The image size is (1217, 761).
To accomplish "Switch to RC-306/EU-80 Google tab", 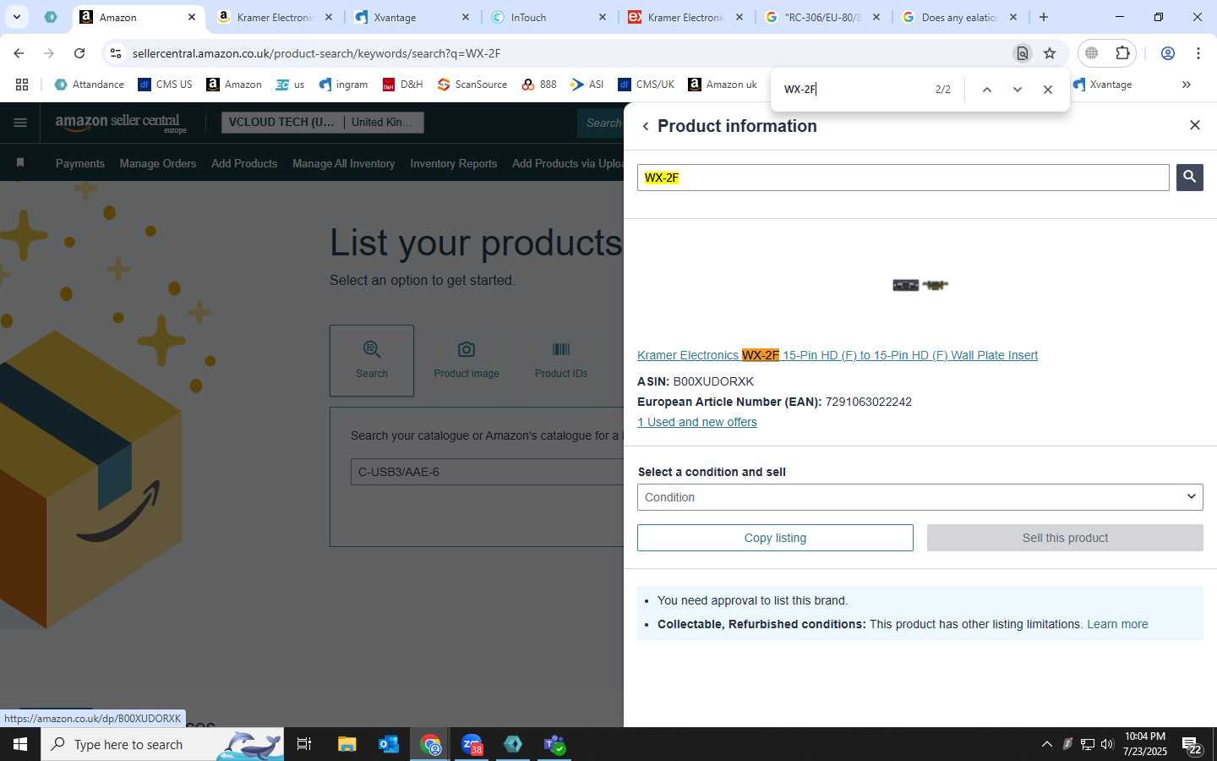I will click(822, 17).
